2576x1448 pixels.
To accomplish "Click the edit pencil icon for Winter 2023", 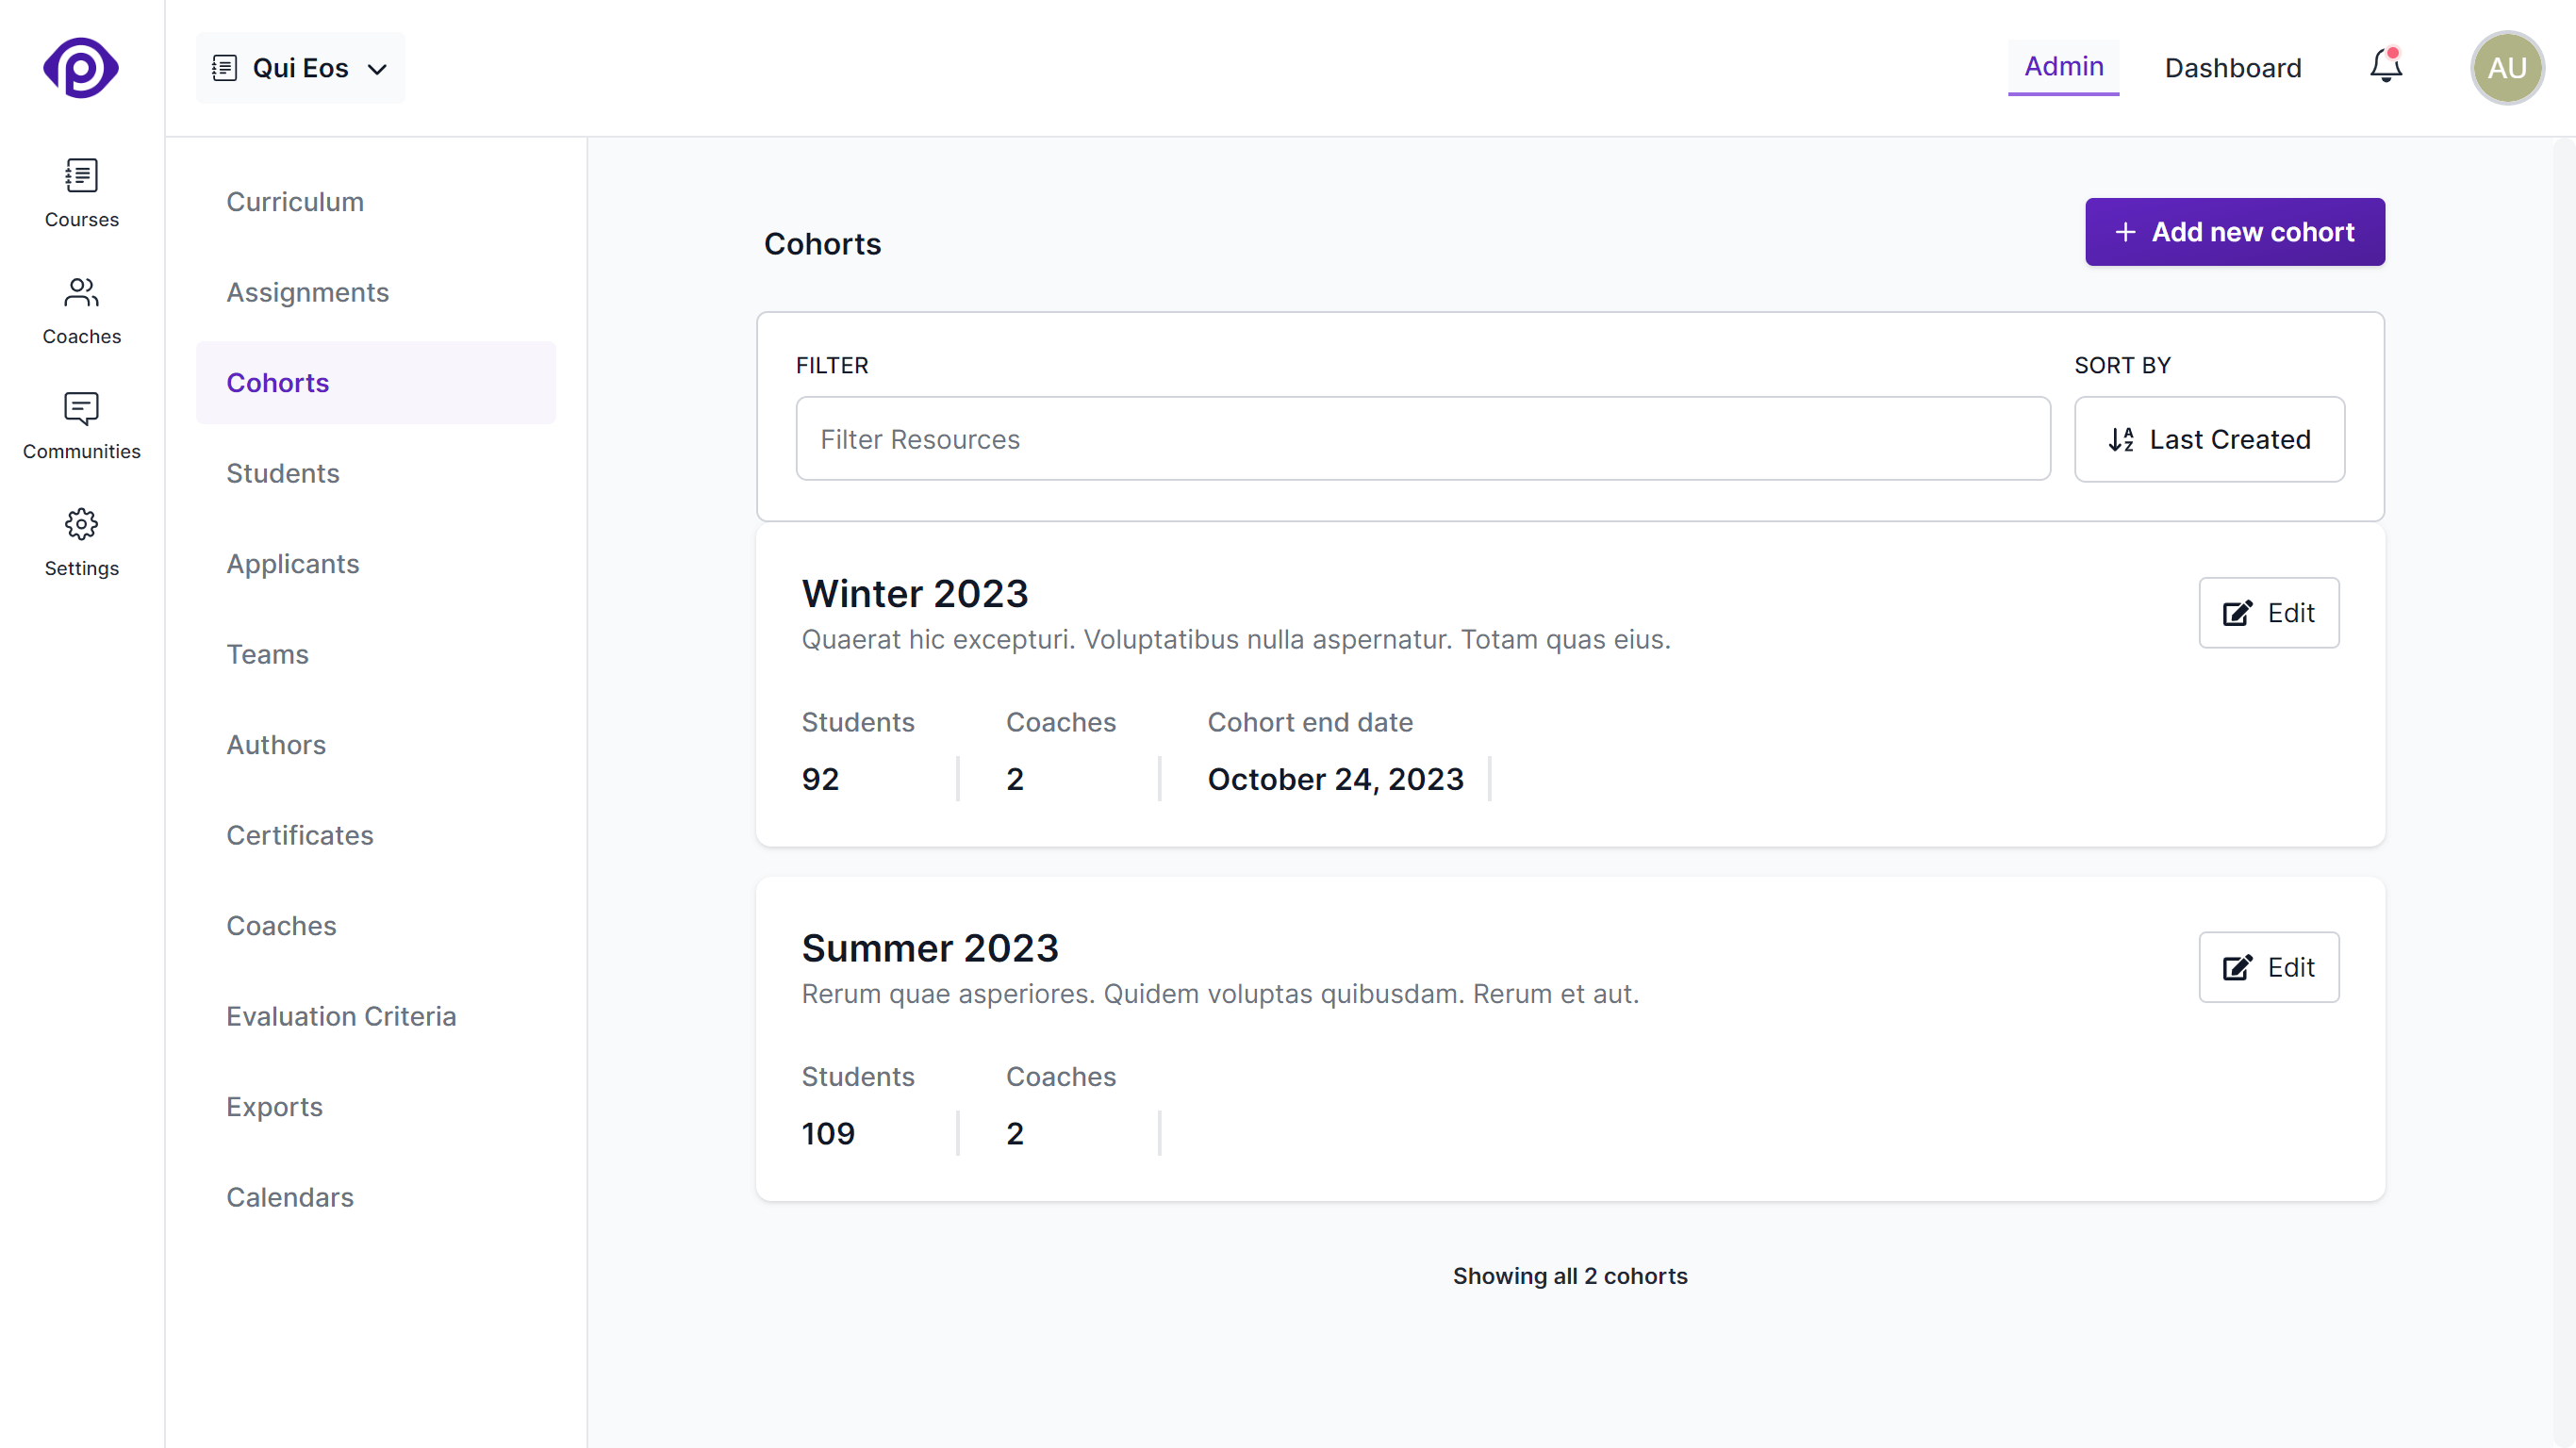I will [2237, 613].
